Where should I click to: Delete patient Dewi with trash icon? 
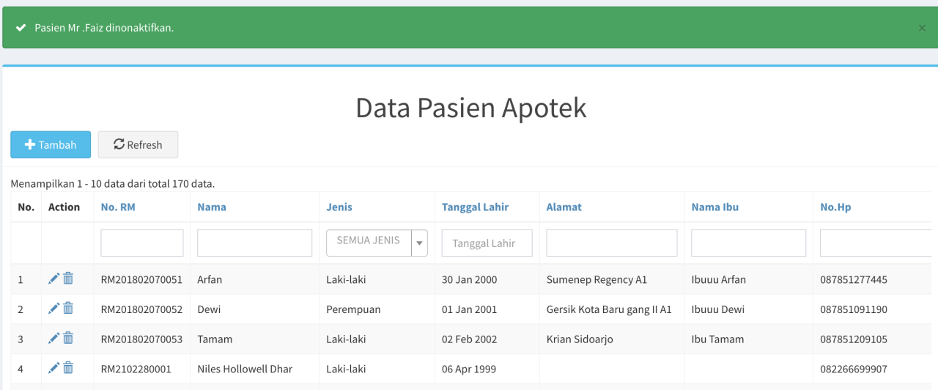coord(68,309)
